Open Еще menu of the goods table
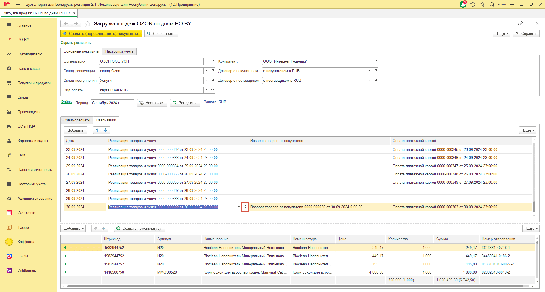The width and height of the screenshot is (545, 292). [x=531, y=228]
